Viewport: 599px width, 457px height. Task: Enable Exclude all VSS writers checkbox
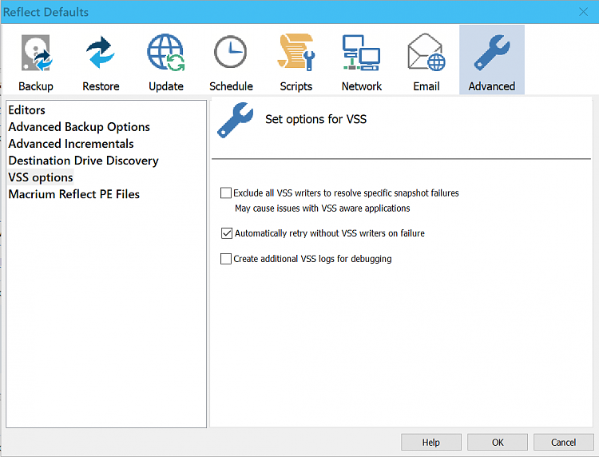tap(226, 193)
